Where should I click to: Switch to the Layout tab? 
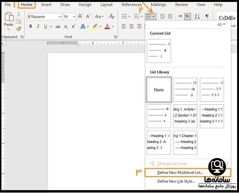(x=107, y=5)
